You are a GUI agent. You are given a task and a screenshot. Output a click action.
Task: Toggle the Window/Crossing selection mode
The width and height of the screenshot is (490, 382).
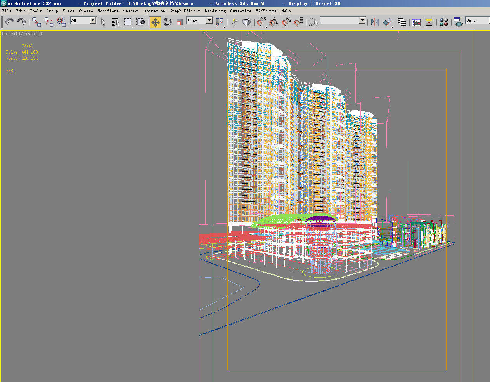(x=140, y=22)
